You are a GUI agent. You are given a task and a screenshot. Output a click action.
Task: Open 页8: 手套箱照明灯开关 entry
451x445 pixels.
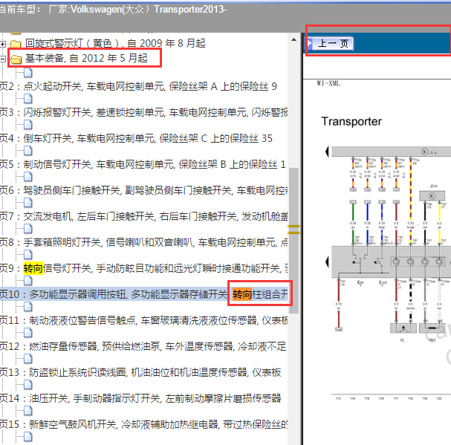point(144,242)
